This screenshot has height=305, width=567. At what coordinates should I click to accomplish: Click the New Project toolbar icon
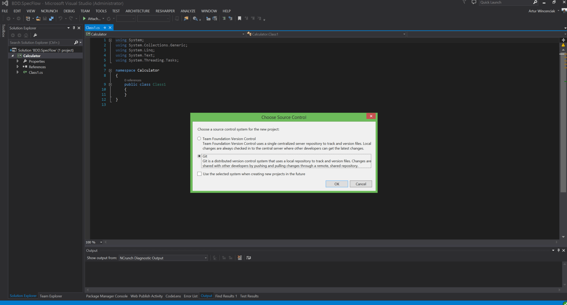(x=28, y=18)
